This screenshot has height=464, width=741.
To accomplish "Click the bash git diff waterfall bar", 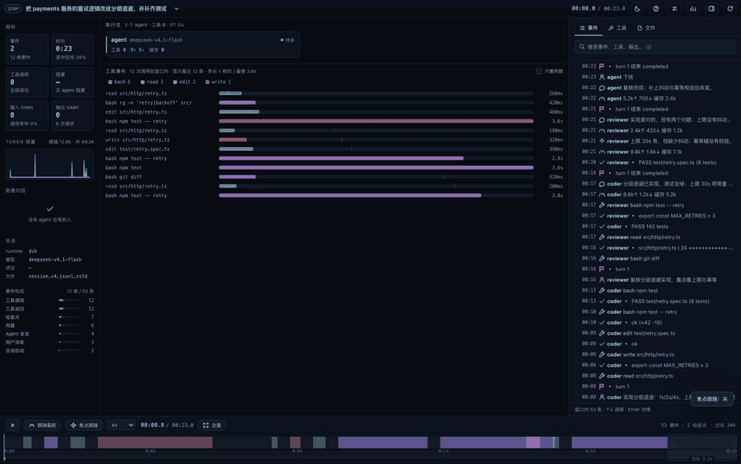I will (237, 177).
